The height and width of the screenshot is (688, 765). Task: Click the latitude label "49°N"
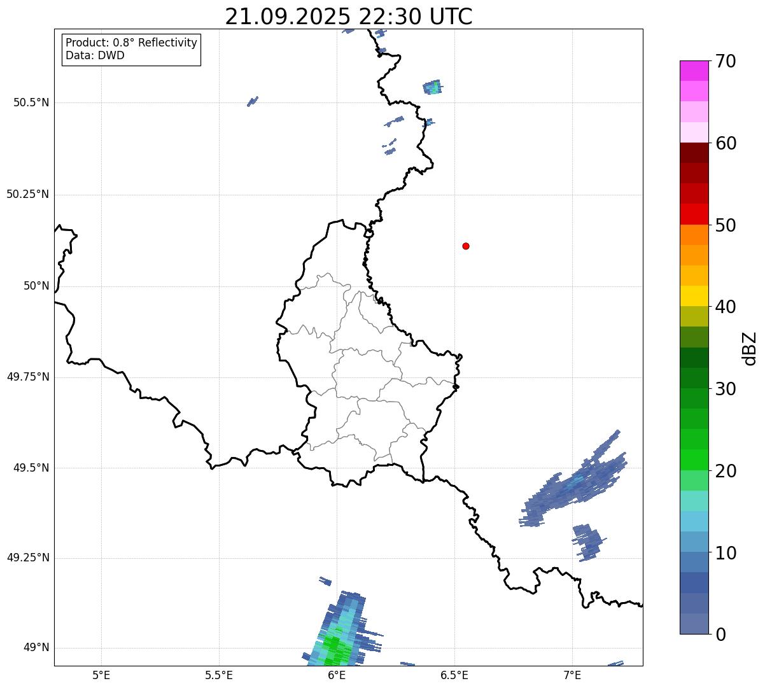click(x=36, y=648)
